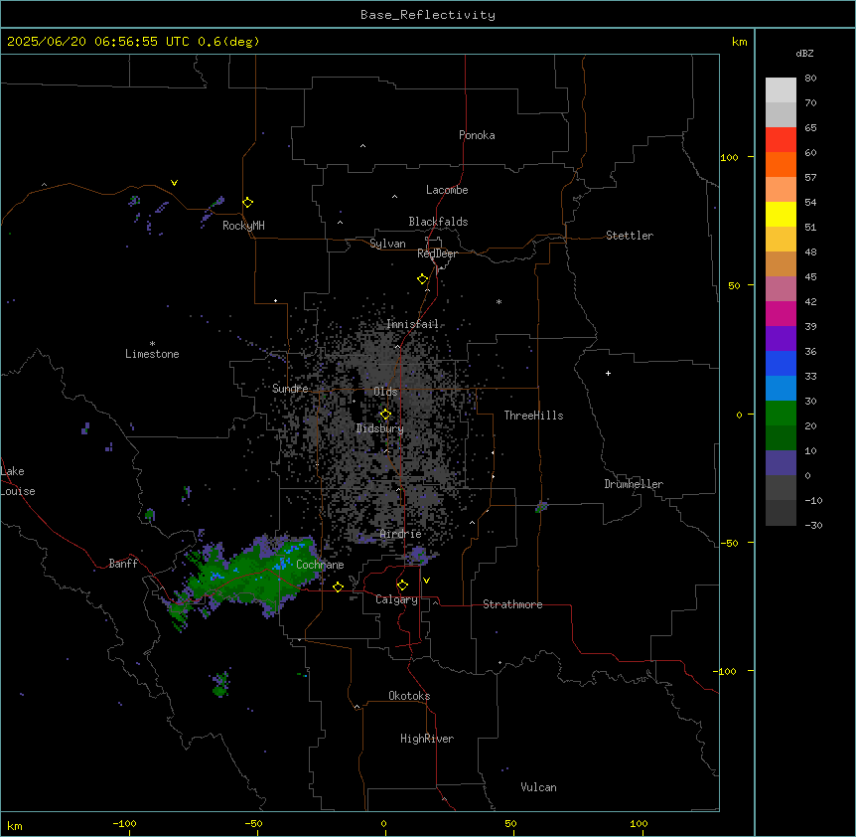Click the small echo on the road south of ThreeHills

pyautogui.click(x=541, y=506)
